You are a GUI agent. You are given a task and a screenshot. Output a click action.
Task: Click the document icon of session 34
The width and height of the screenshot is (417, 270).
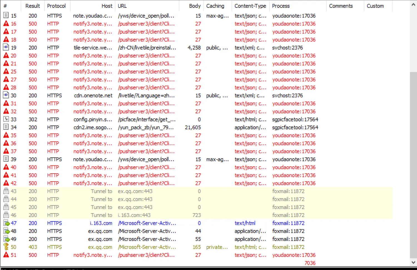[x=6, y=127]
